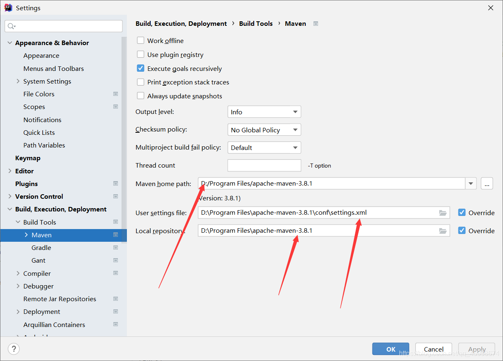Expand the System Settings node
This screenshot has width=503, height=361.
(x=18, y=81)
